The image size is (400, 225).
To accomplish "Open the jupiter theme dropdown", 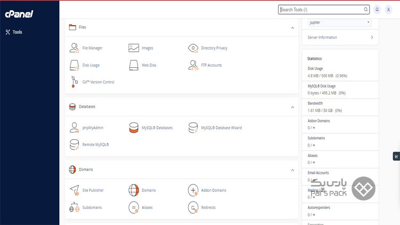I will [340, 22].
